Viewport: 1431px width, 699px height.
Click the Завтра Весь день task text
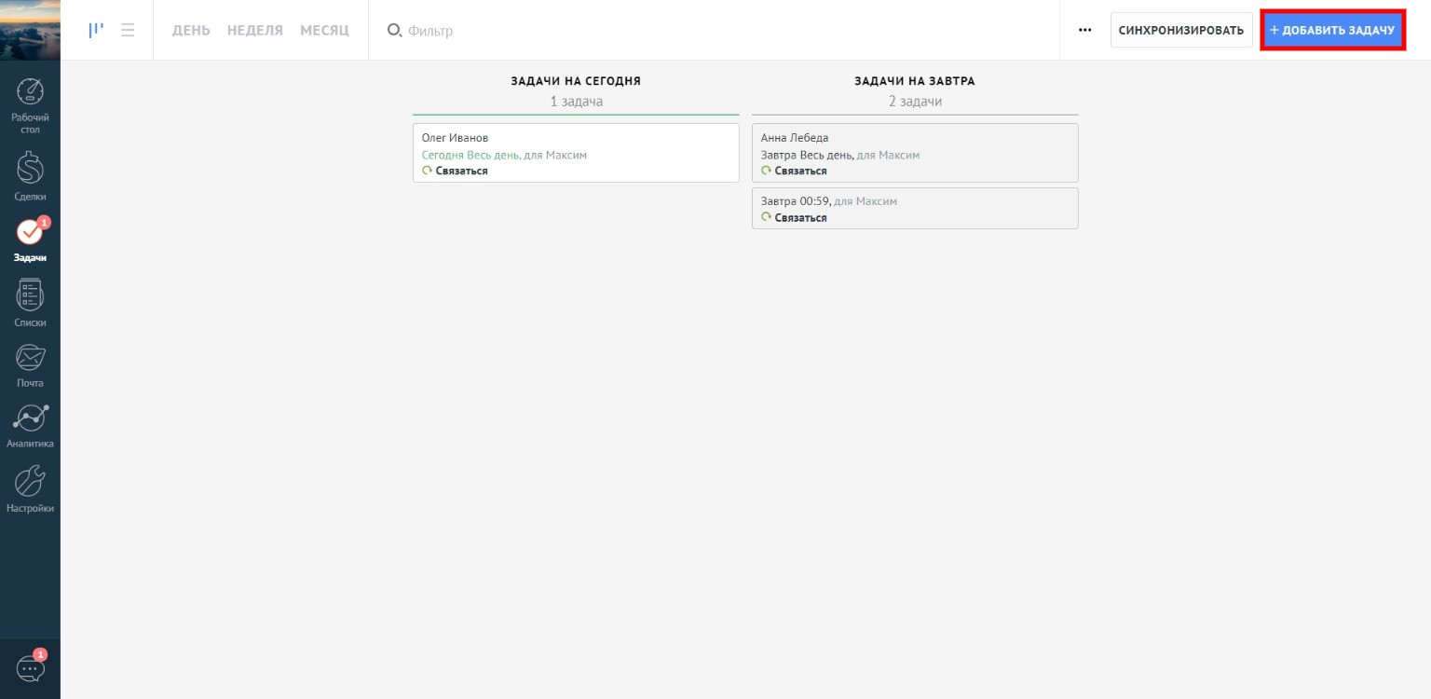807,155
